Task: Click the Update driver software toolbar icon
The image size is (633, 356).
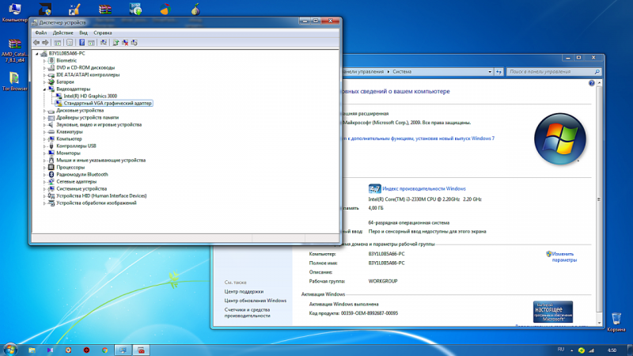Action: 116,43
